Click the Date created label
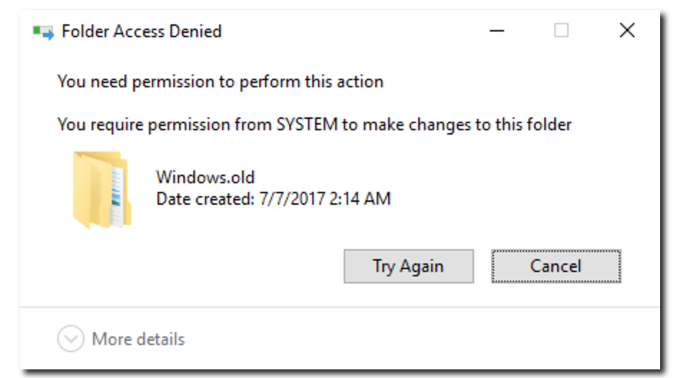 [x=206, y=199]
